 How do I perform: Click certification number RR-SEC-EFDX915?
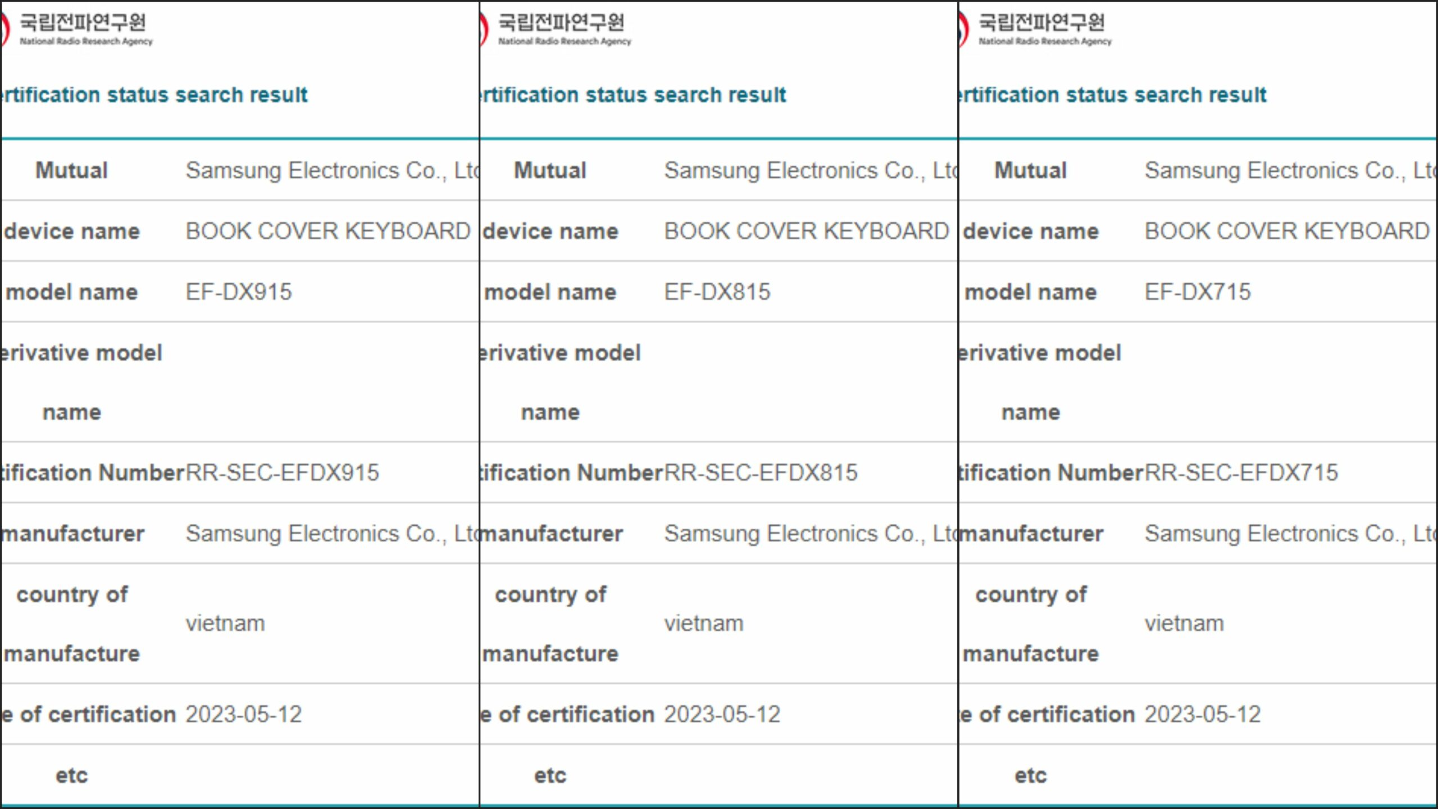(283, 473)
